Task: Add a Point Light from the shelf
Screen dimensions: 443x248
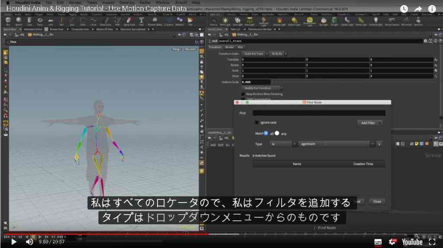Action: point(225,22)
